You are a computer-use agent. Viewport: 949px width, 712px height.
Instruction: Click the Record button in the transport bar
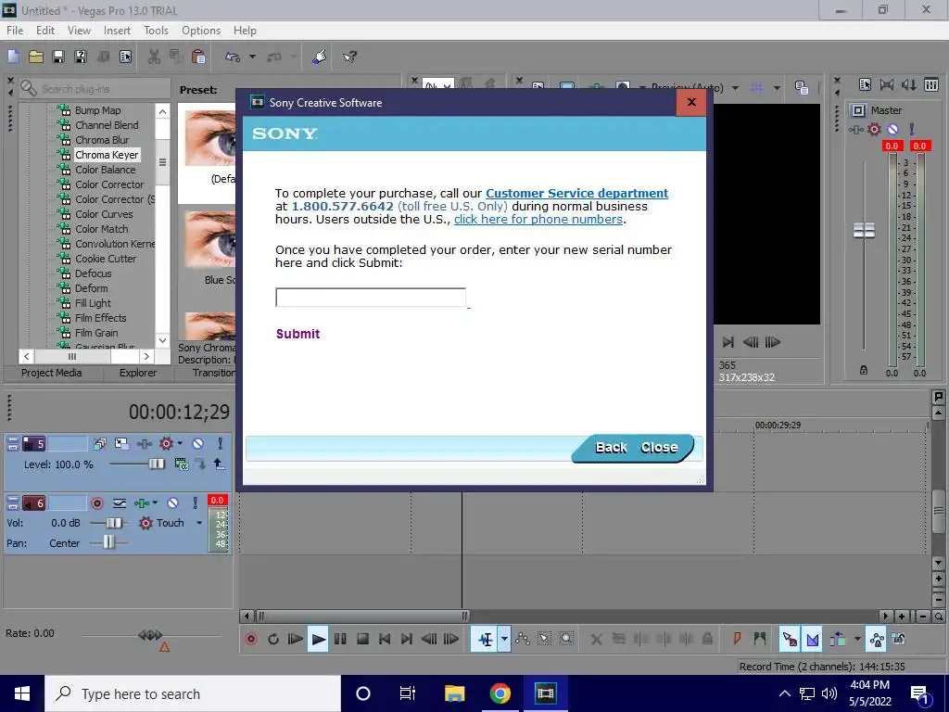click(x=250, y=639)
